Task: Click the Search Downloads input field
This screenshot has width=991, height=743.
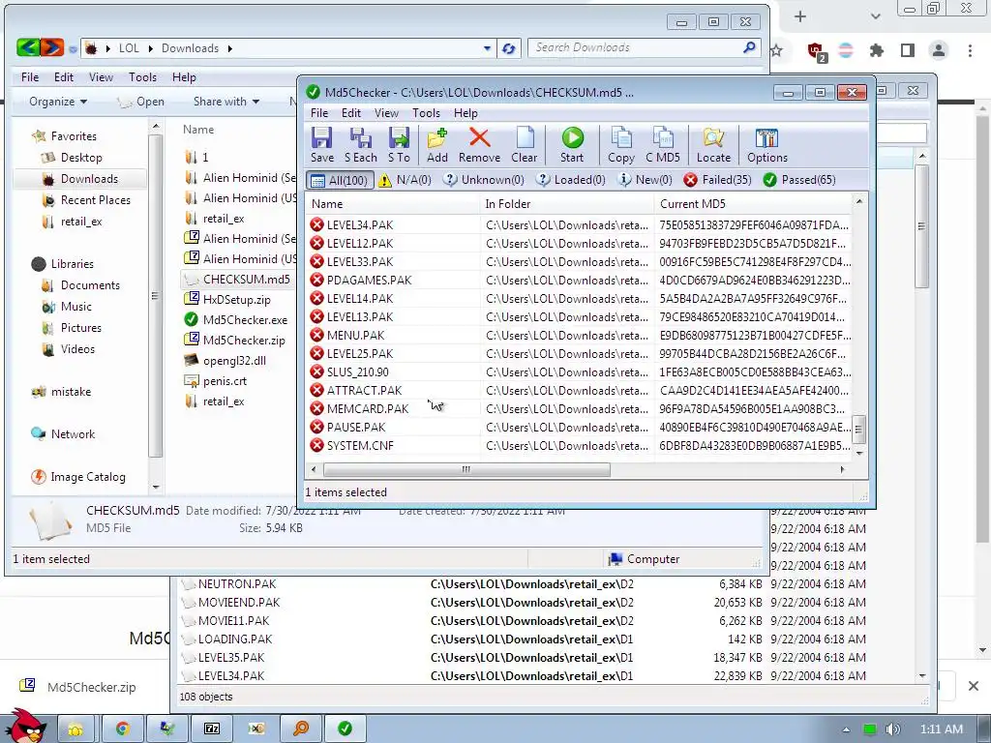Action: 644,48
